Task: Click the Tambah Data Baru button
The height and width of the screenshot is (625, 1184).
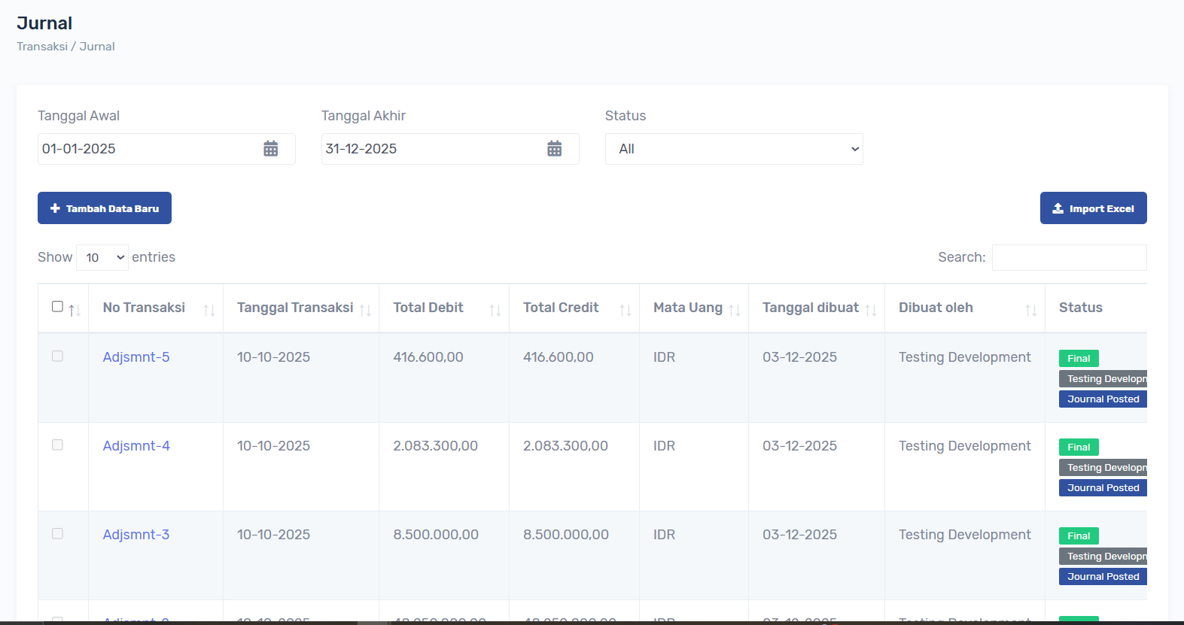Action: 105,208
